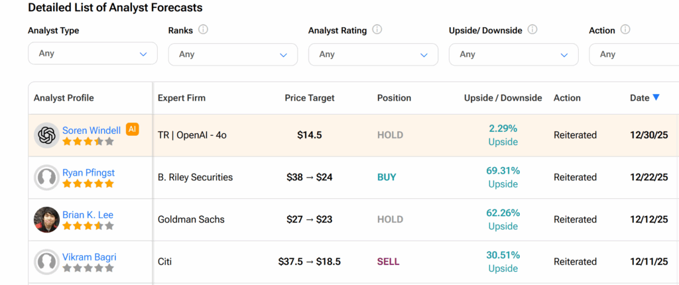The width and height of the screenshot is (679, 285).
Task: Click Soren Windell's OpenAI avatar icon
Action: [46, 135]
